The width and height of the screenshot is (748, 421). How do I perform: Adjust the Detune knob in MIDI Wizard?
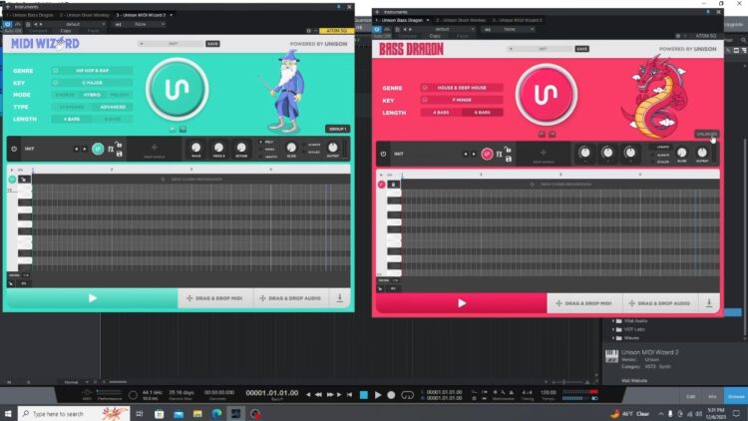241,148
